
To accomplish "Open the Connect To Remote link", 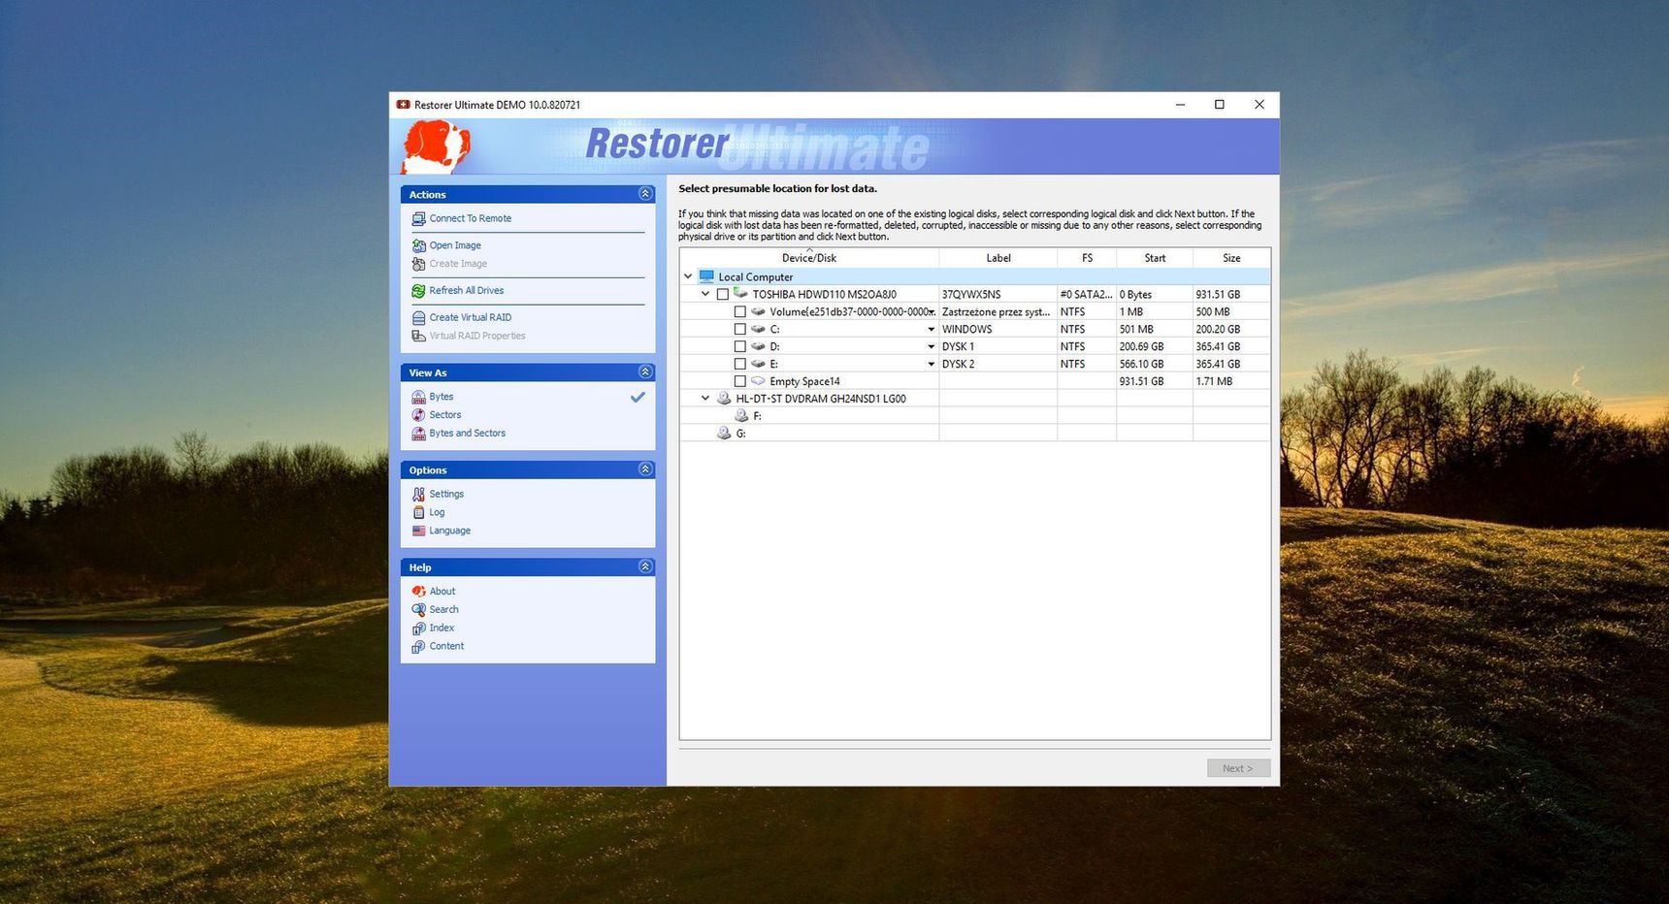I will pos(471,219).
